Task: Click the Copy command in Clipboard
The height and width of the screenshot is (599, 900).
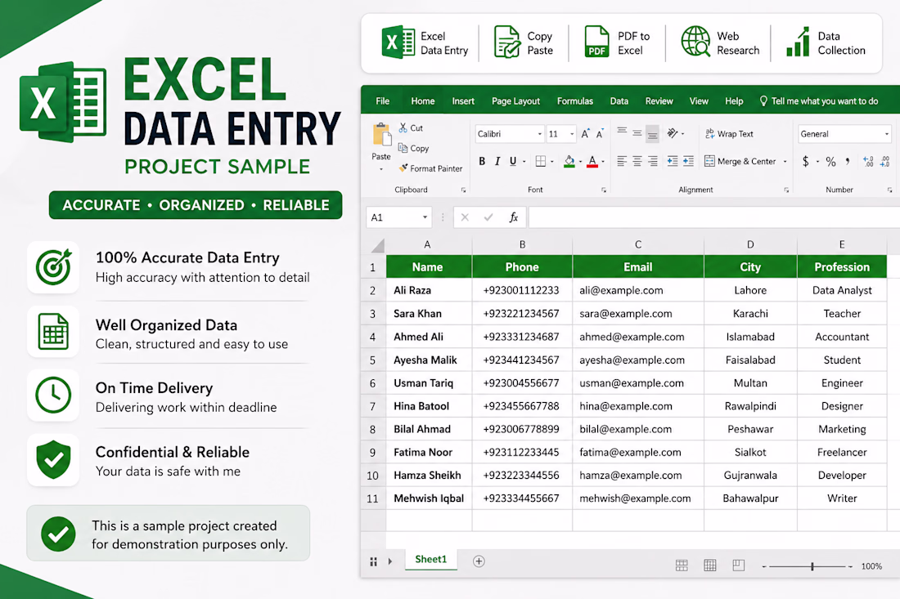Action: pyautogui.click(x=413, y=148)
